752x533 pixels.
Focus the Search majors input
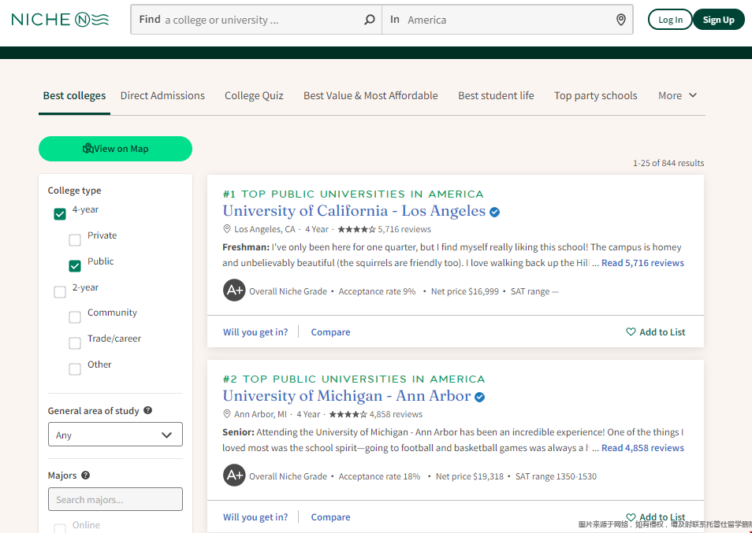[x=115, y=499]
